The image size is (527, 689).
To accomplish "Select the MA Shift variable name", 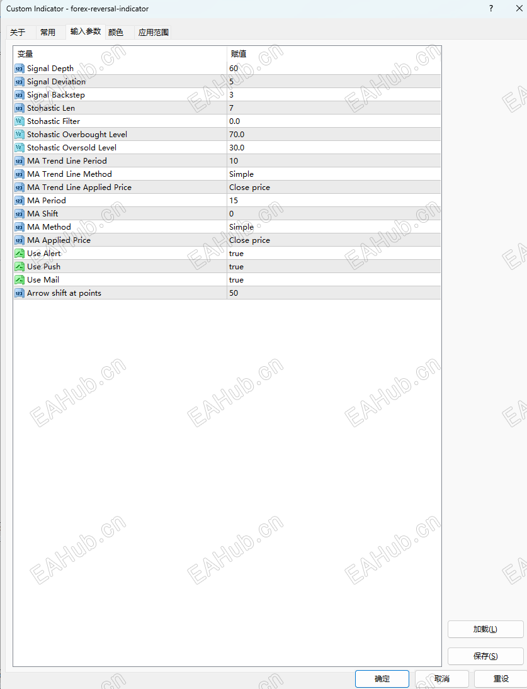I will coord(43,213).
